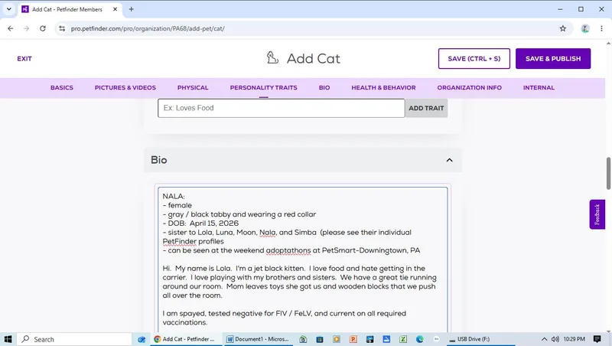612x346 pixels.
Task: Bookmark this page with the star icon
Action: [x=563, y=28]
